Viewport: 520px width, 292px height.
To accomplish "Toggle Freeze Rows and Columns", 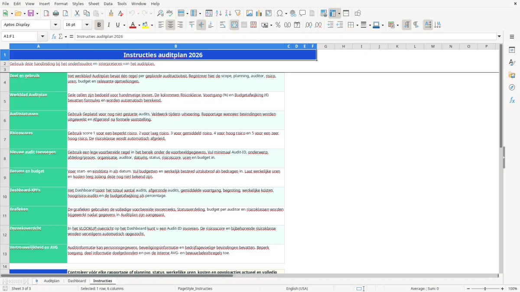I will pos(333,13).
